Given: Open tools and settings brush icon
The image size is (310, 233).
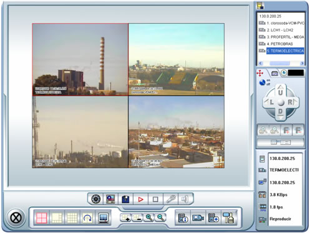Looking at the screenshot, I should click(x=228, y=218).
